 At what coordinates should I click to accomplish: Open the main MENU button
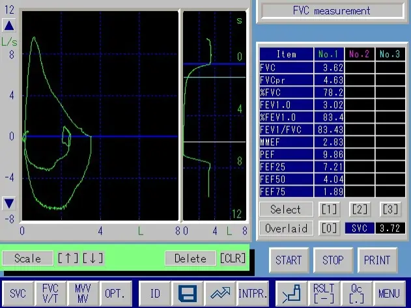click(x=389, y=294)
